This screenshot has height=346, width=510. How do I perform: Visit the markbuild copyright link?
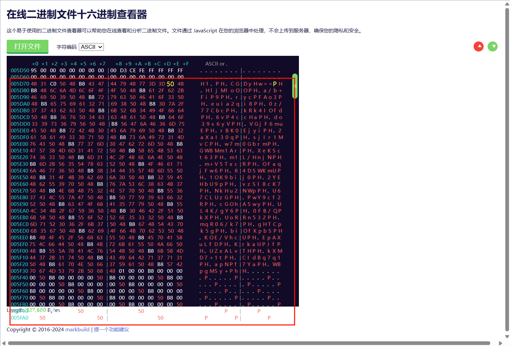[77, 329]
